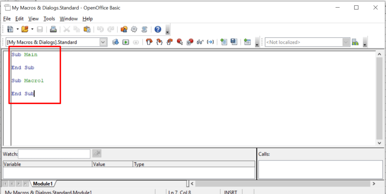Click the Procedure Step icon

[149, 42]
